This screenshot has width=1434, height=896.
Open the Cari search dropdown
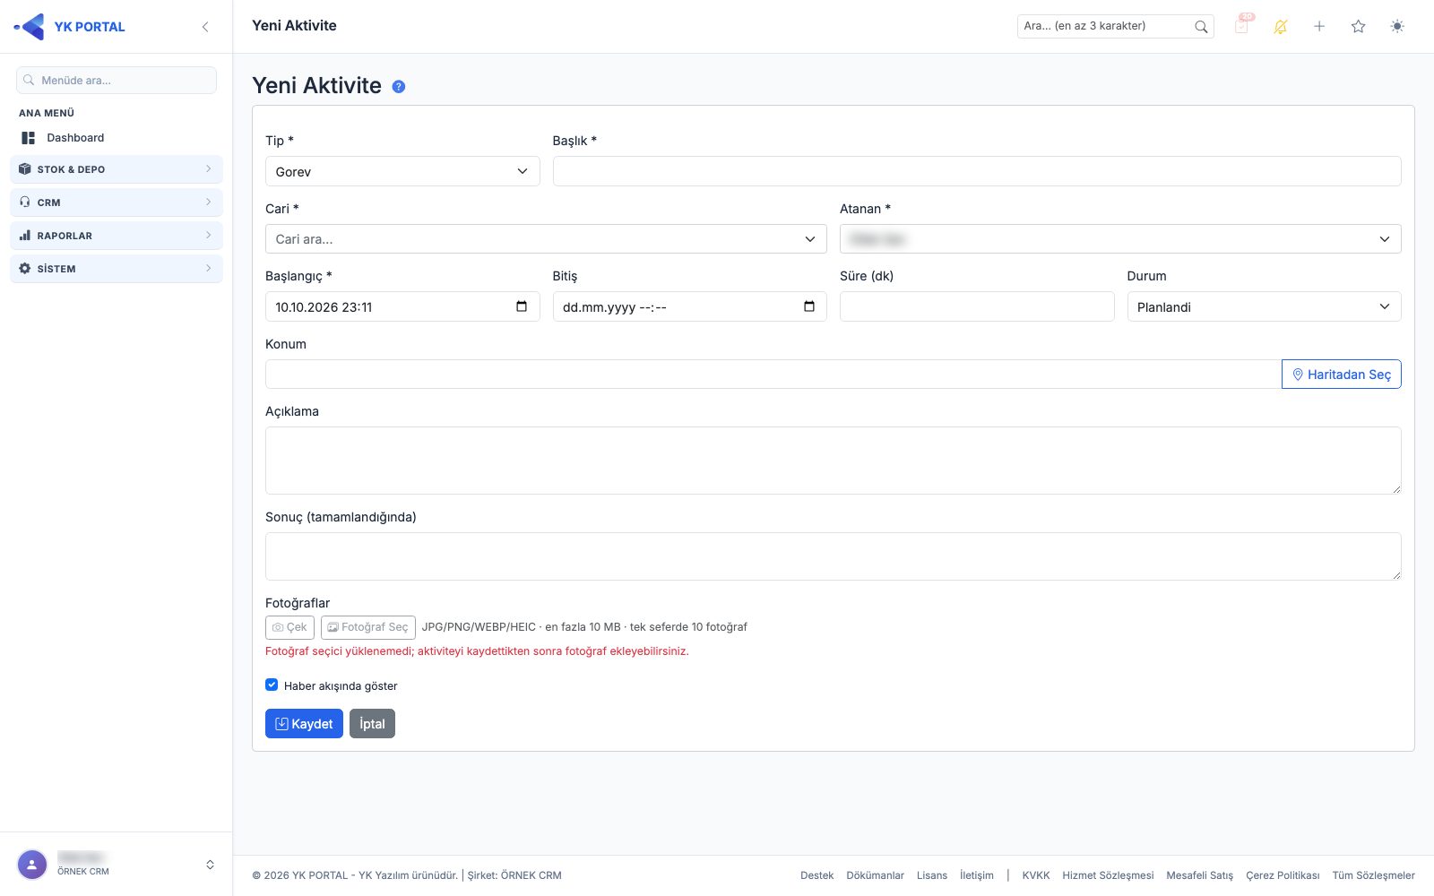coord(546,239)
